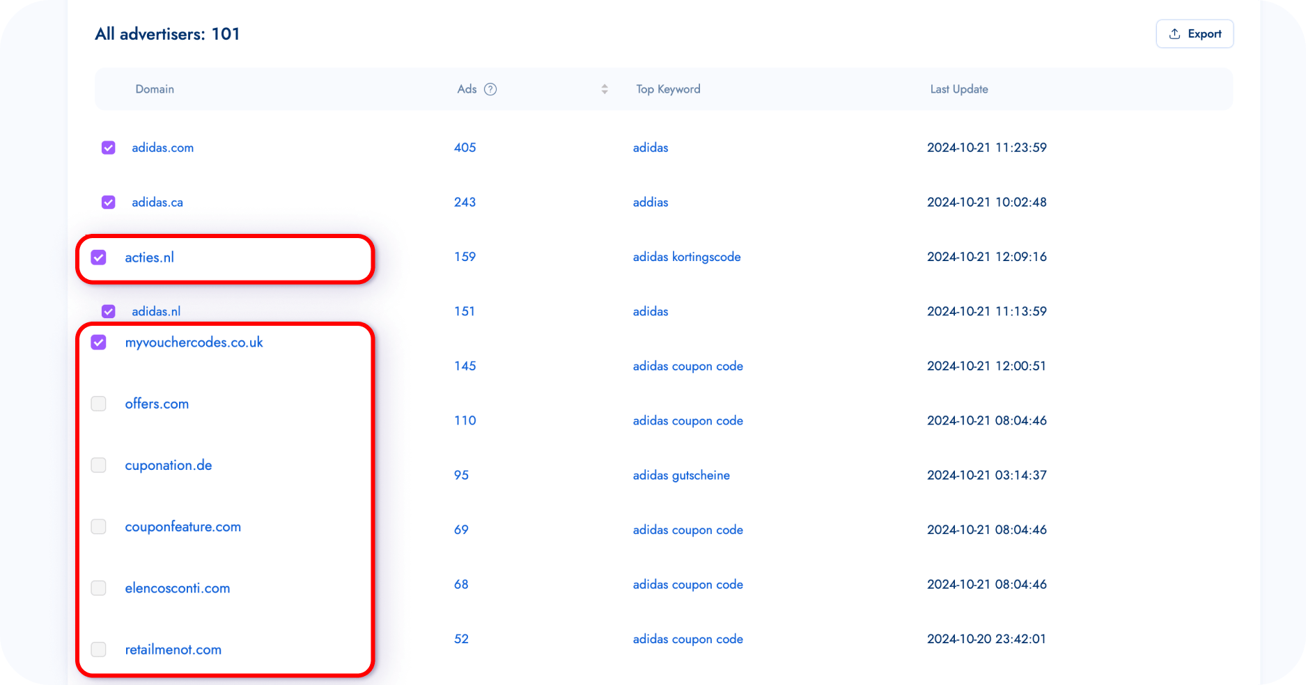The image size is (1306, 685).
Task: Open the adidas.nl domain link
Action: [x=156, y=311]
